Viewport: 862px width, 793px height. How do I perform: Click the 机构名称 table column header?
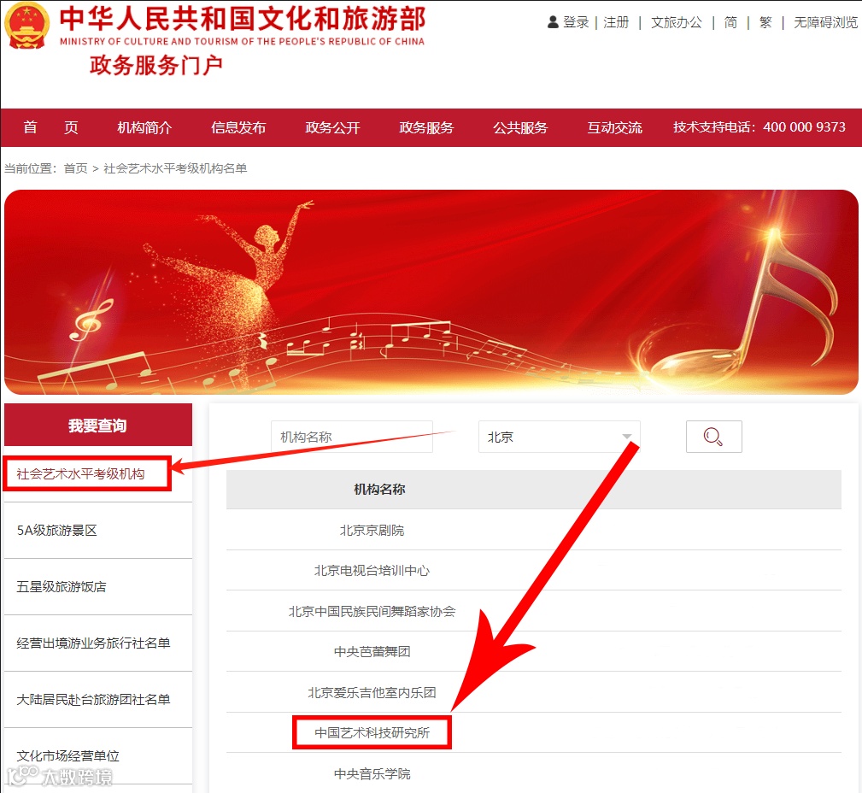pyautogui.click(x=379, y=489)
